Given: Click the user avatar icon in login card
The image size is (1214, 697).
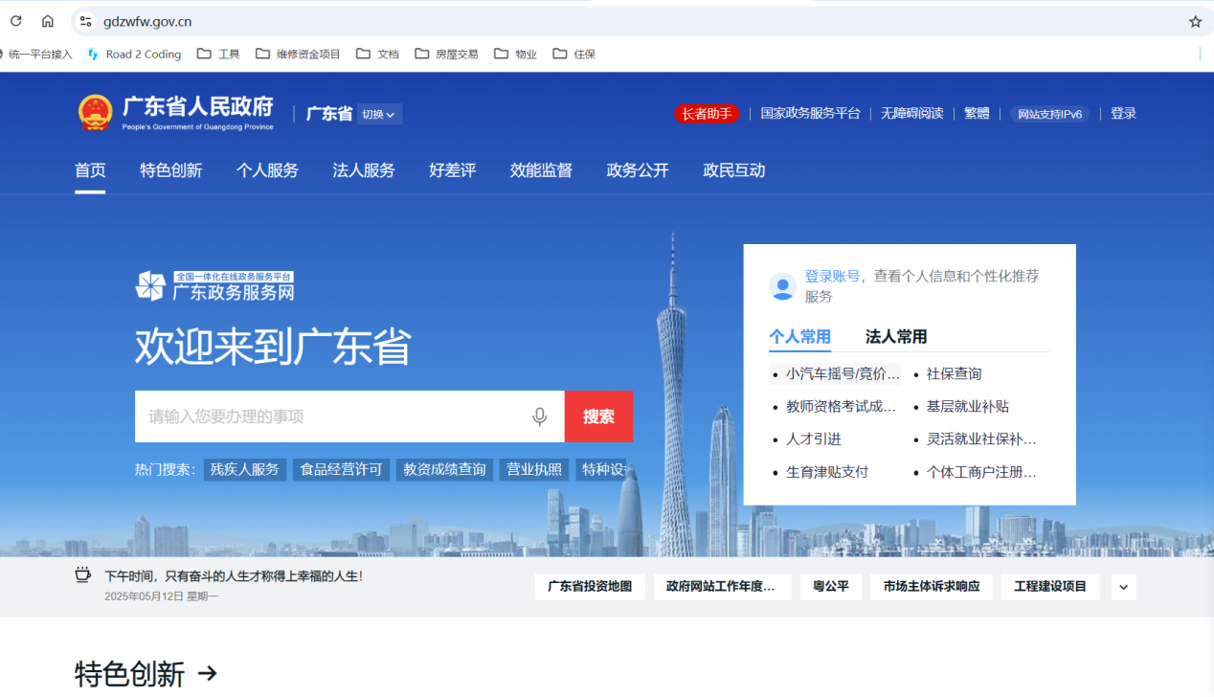Looking at the screenshot, I should click(x=782, y=286).
